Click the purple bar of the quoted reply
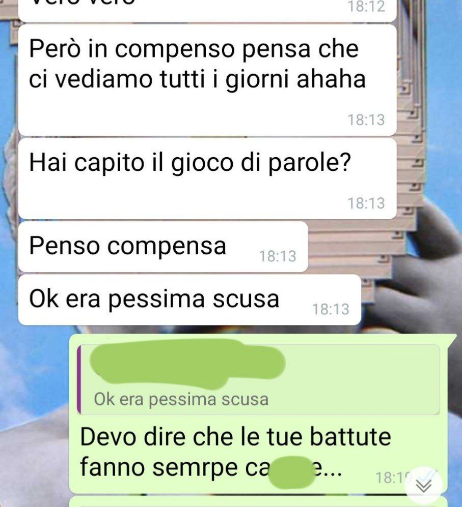This screenshot has width=462, height=507. click(79, 379)
